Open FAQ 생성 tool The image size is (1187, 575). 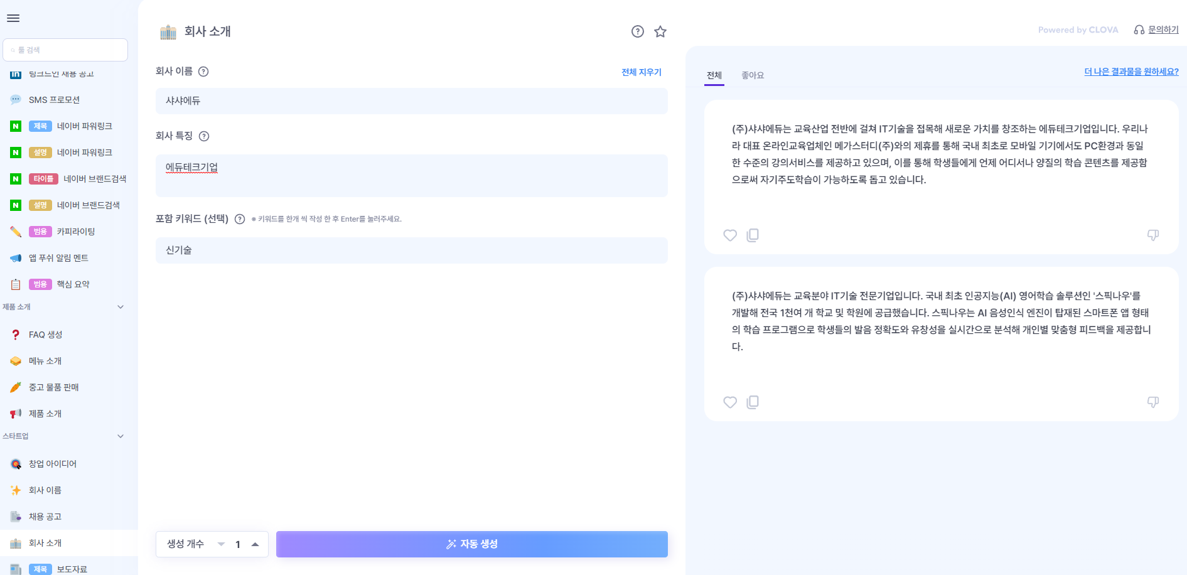click(68, 335)
